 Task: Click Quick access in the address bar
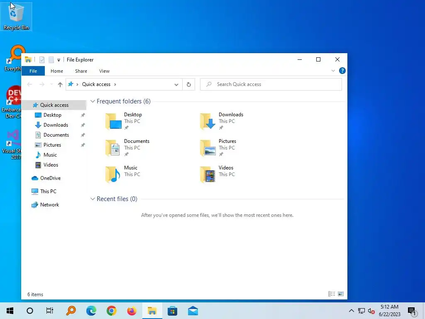click(x=96, y=84)
